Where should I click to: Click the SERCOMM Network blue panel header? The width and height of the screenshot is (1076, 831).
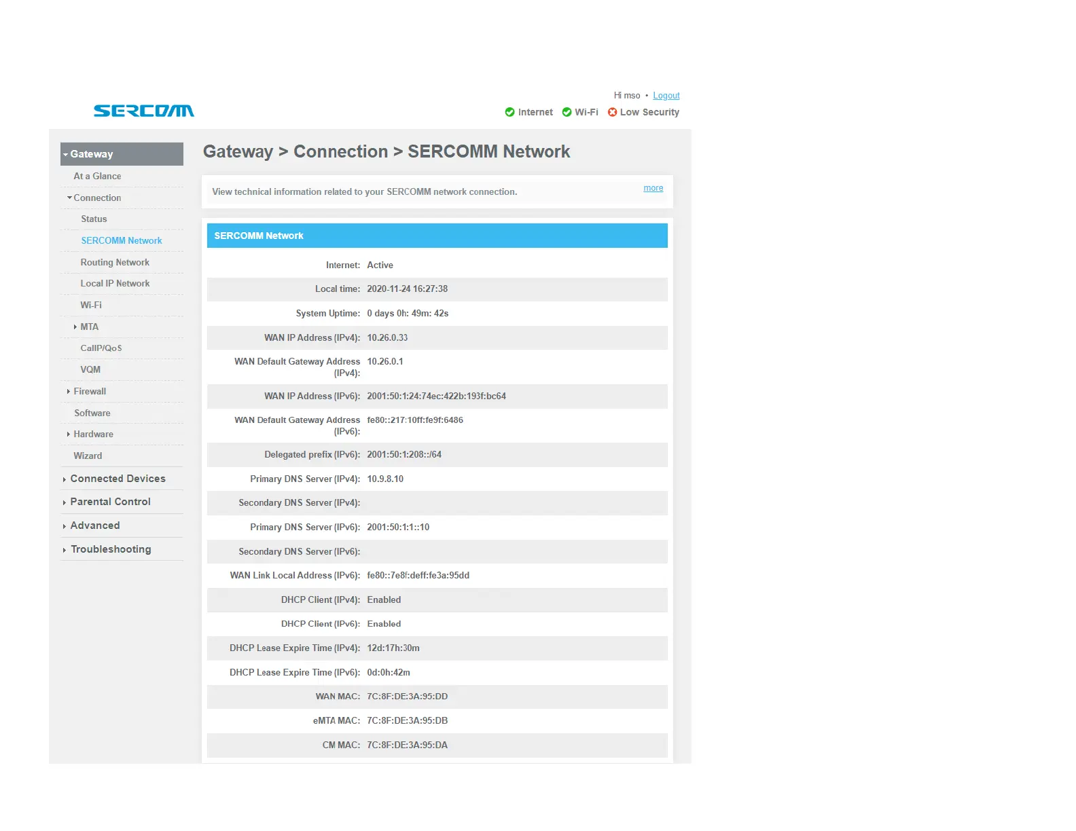[437, 236]
